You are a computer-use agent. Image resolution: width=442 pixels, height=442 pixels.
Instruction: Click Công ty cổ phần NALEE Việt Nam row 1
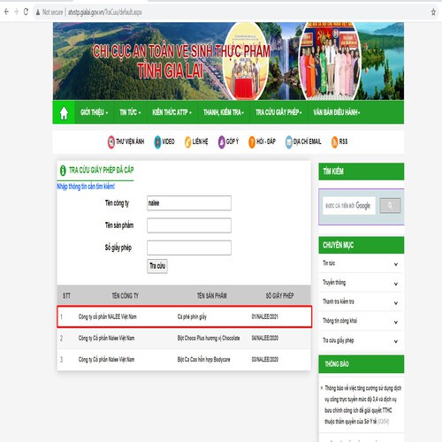[108, 316]
